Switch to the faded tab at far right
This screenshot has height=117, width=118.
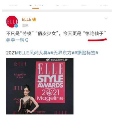[104, 5]
